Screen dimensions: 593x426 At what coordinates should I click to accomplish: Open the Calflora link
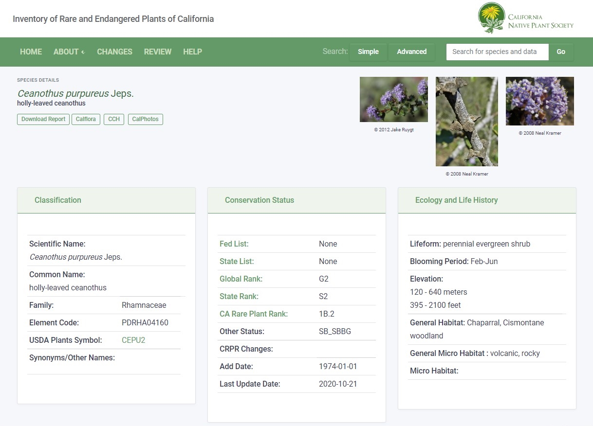coord(86,119)
